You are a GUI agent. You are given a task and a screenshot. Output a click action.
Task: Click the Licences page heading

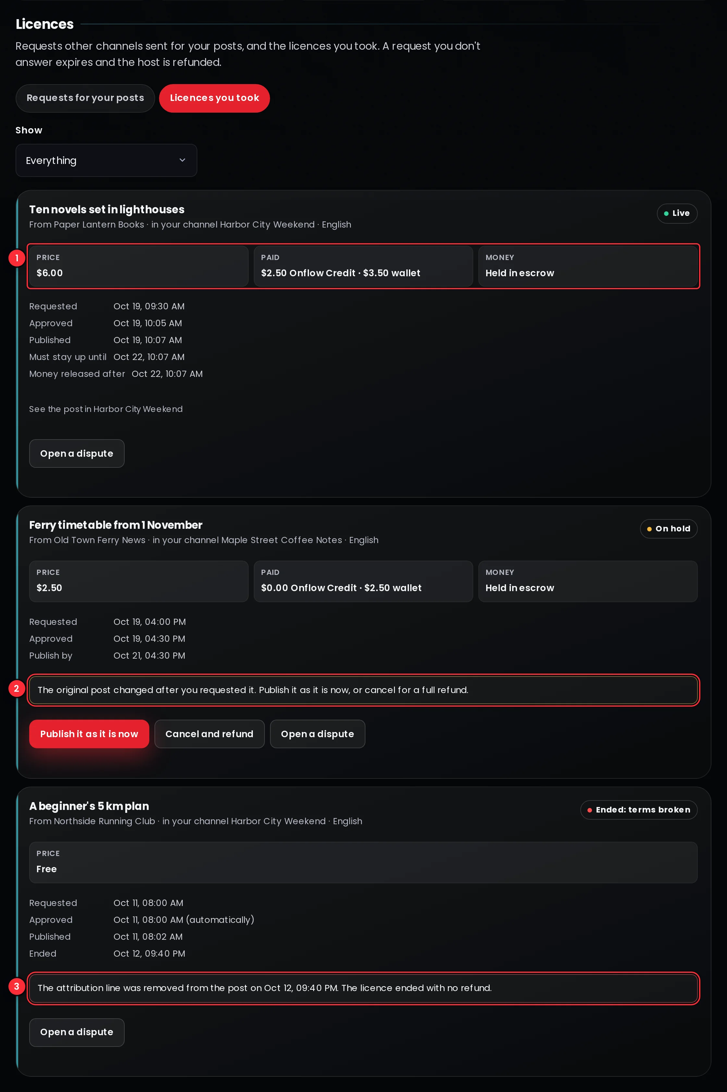coord(44,24)
